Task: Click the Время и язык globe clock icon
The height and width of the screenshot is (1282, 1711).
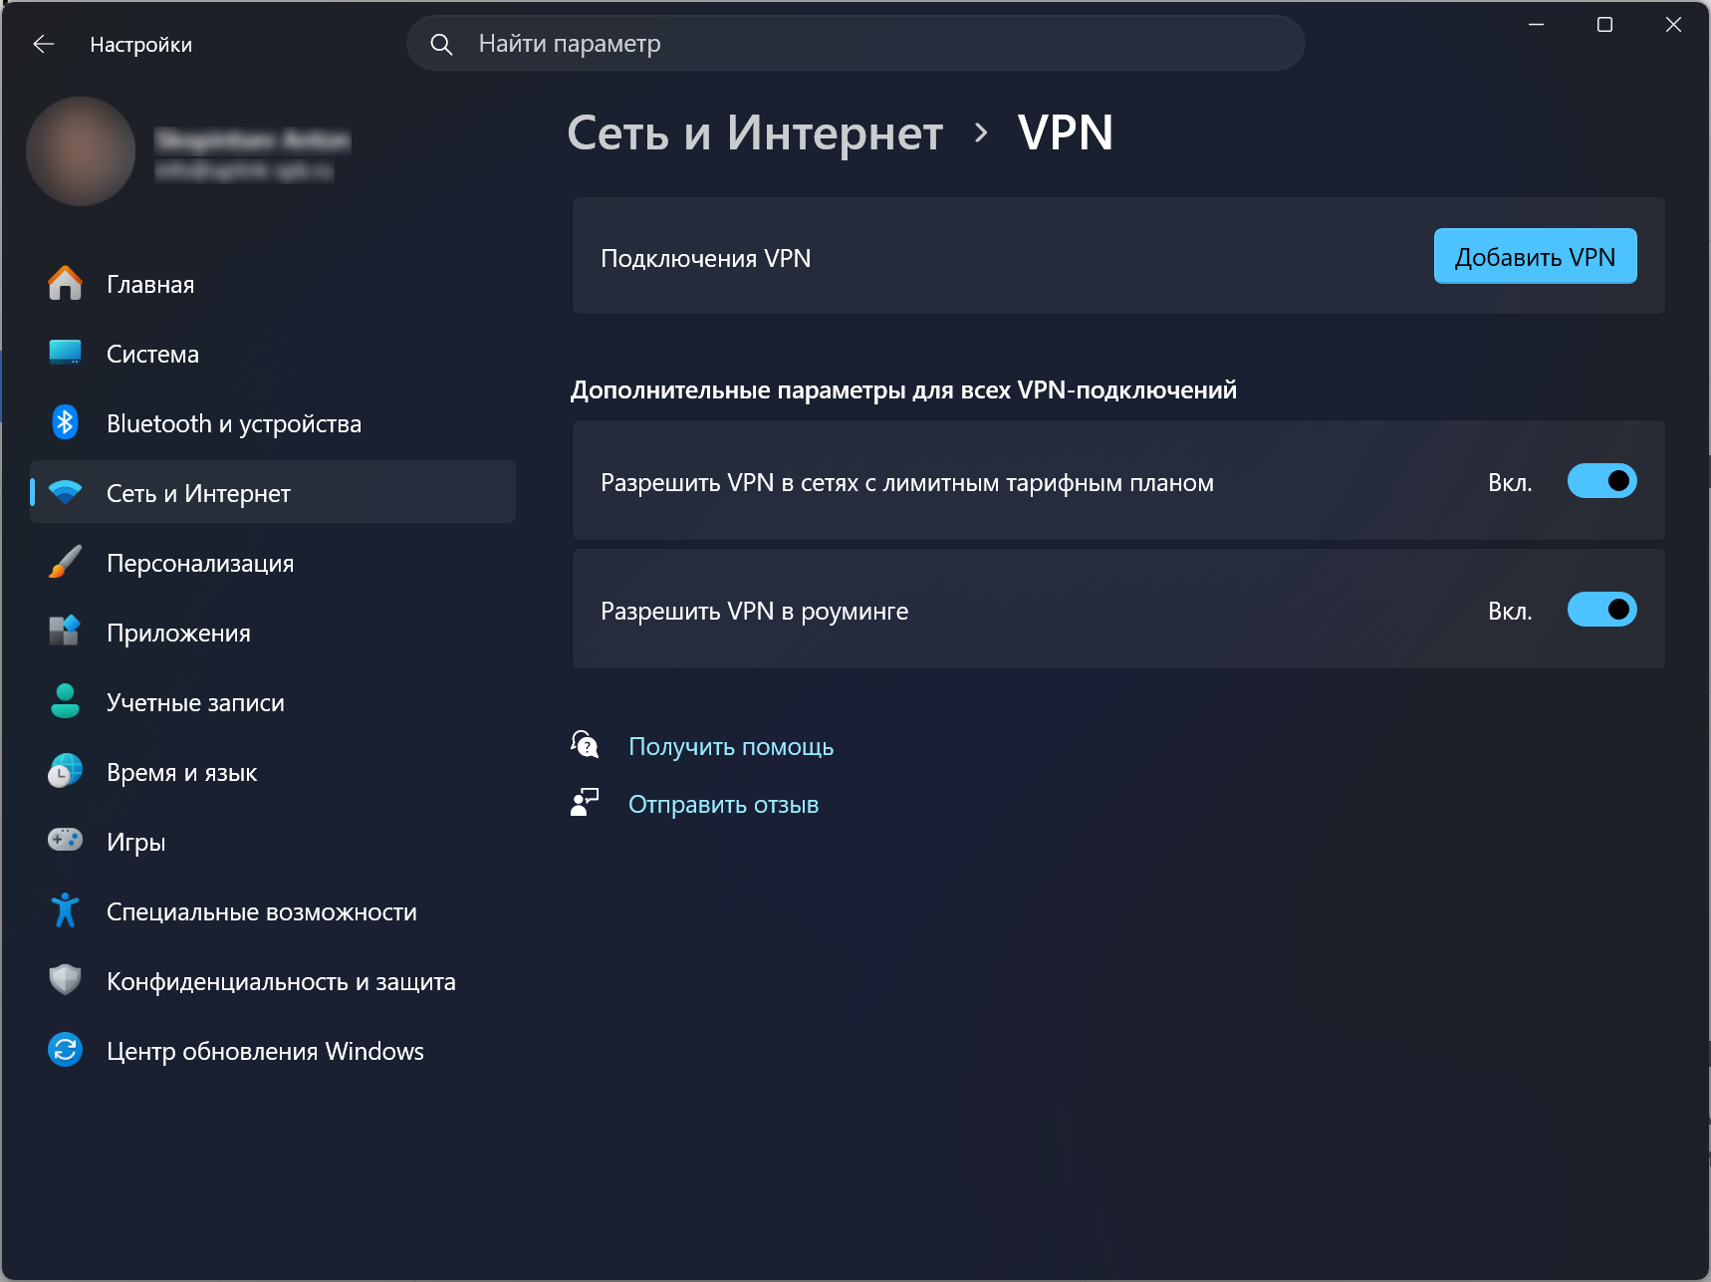Action: 66,771
